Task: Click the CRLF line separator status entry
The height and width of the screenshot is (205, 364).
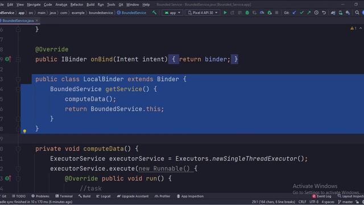Action: click(302, 202)
